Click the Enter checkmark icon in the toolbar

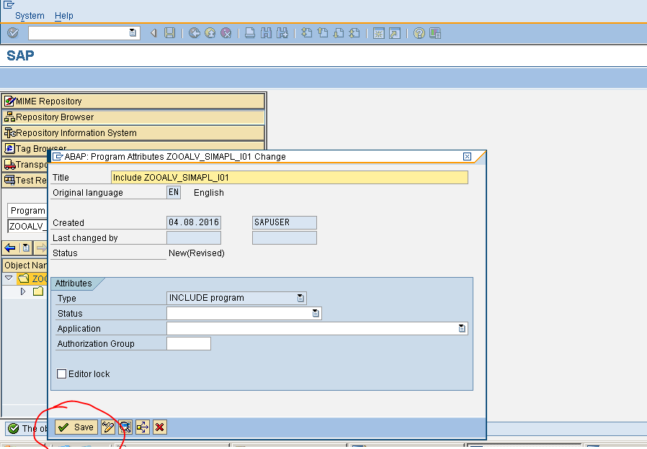[13, 33]
